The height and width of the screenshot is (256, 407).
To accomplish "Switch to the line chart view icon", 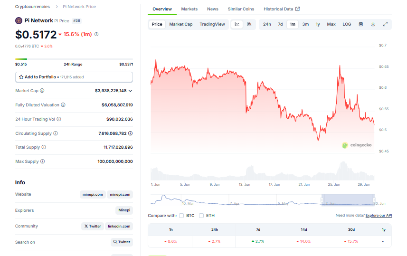I will tap(237, 24).
